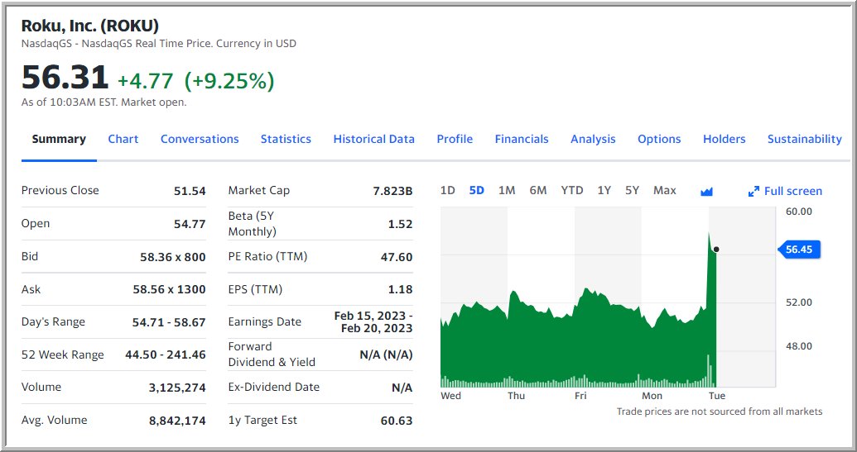Click the +4.77 price change
Screen dimensions: 857x452
pos(146,81)
